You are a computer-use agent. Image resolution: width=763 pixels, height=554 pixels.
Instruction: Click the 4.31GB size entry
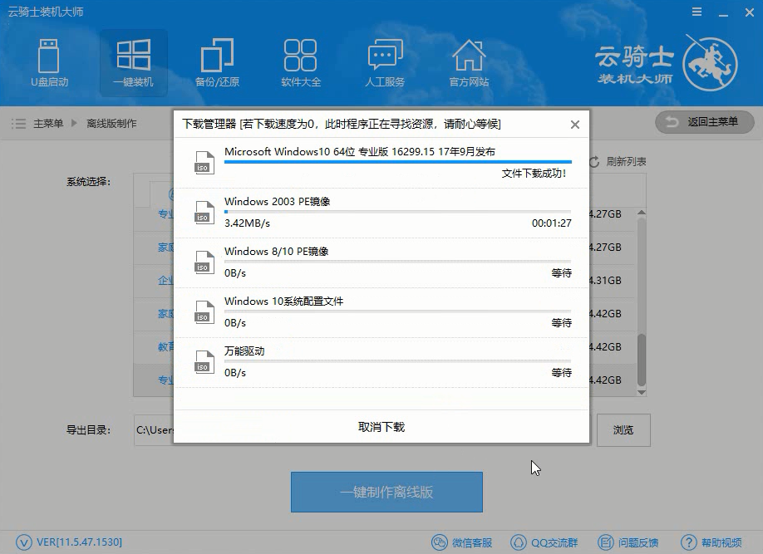pos(605,281)
